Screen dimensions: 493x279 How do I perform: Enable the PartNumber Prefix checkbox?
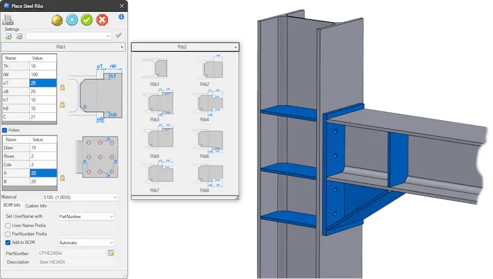click(x=8, y=234)
